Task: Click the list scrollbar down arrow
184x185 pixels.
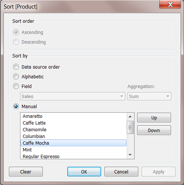Action: 130,155
